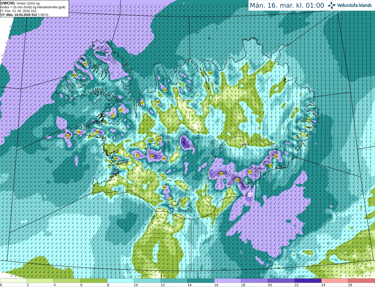Click the yellow gust label 33
Screen dimensions: 375x287
tap(237, 180)
